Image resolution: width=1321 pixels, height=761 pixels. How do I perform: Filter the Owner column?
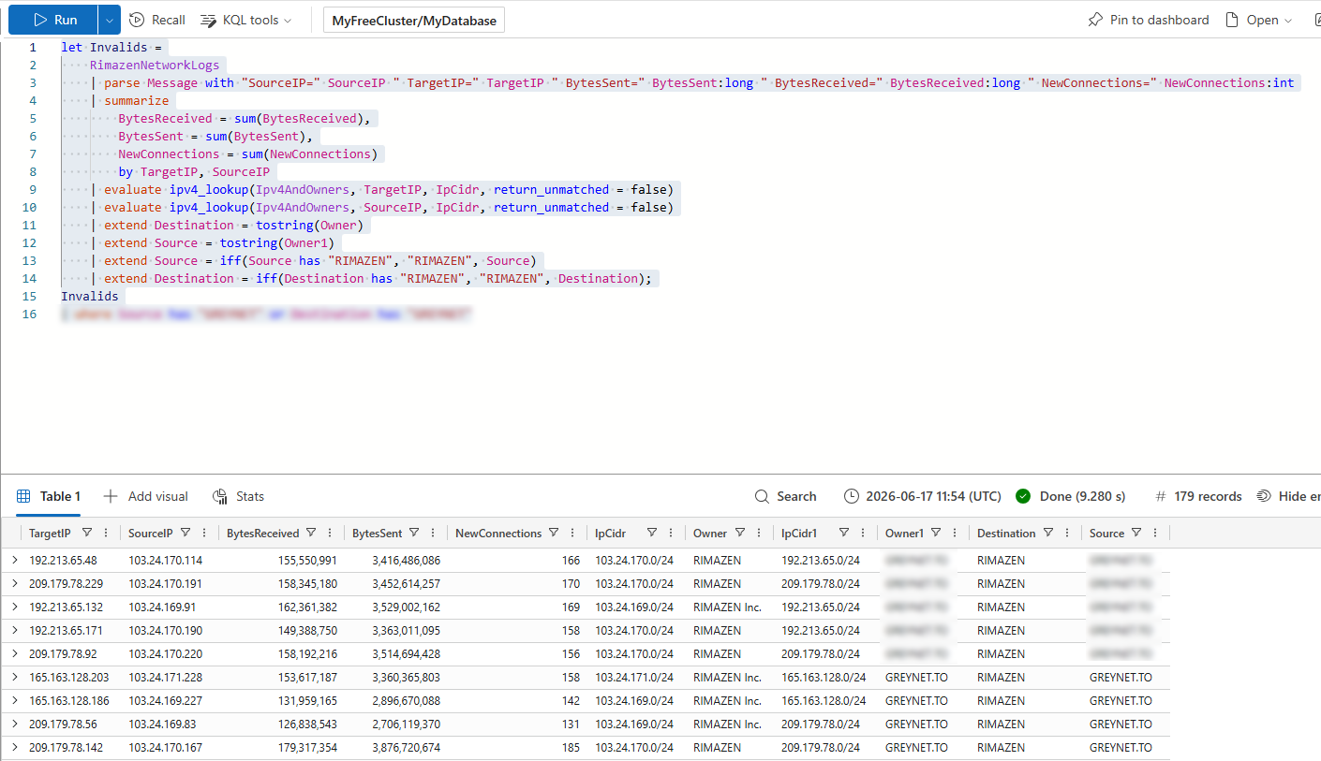pos(740,533)
